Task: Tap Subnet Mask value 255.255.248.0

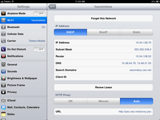Action: pos(143,49)
